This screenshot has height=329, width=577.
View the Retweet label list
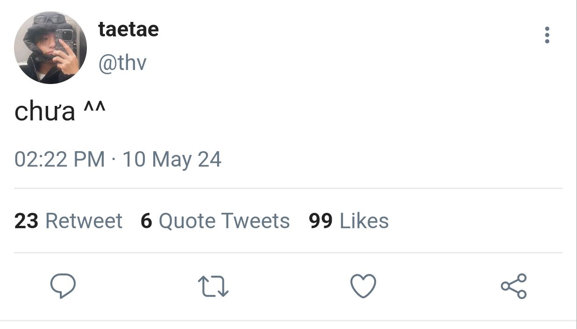(84, 221)
